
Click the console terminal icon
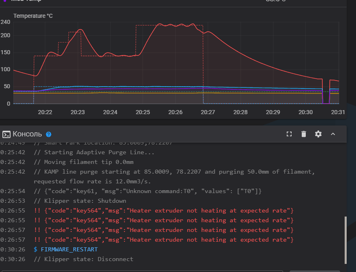click(x=6, y=134)
